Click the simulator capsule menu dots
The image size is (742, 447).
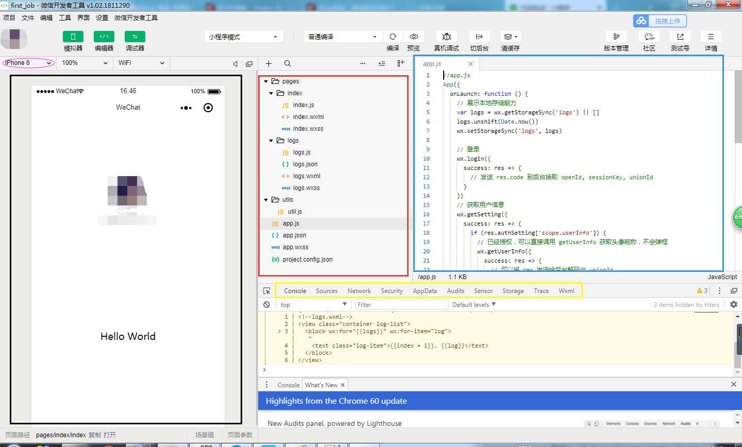(186, 108)
